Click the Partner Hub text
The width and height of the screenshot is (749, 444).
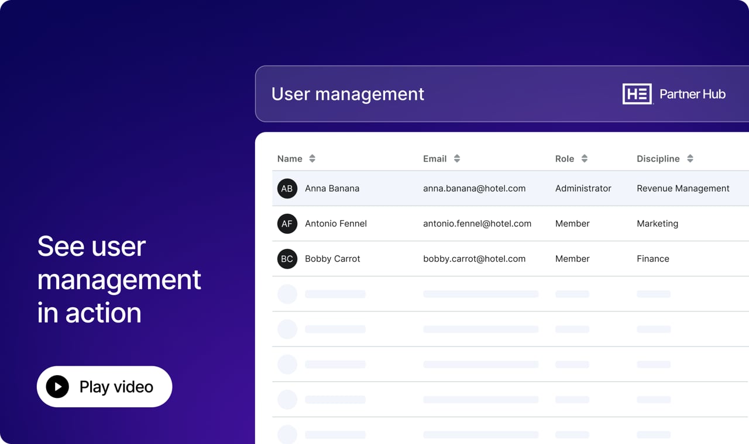pos(693,94)
